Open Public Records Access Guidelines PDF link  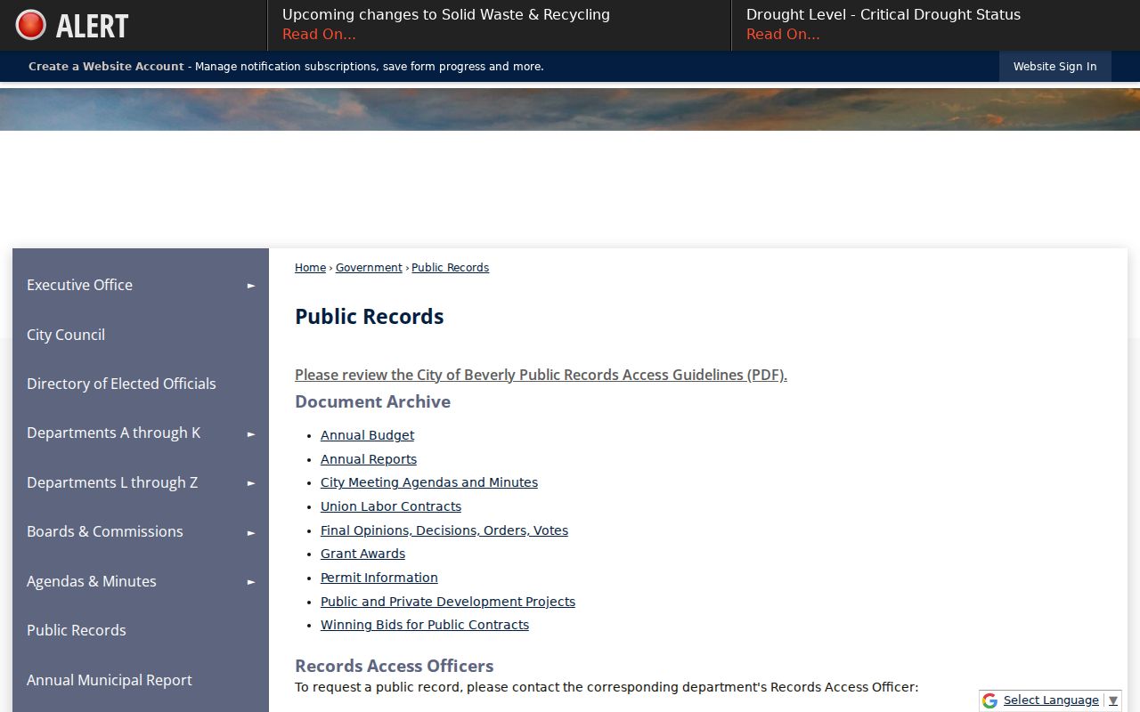(541, 375)
